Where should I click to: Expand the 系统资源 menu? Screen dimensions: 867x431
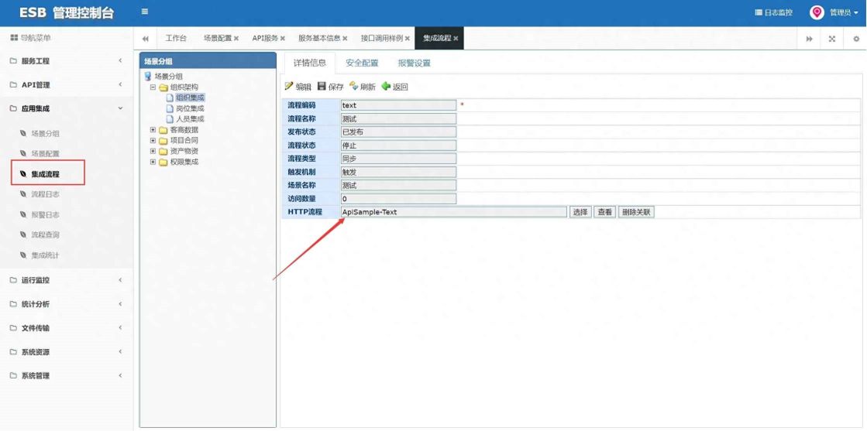[x=67, y=351]
